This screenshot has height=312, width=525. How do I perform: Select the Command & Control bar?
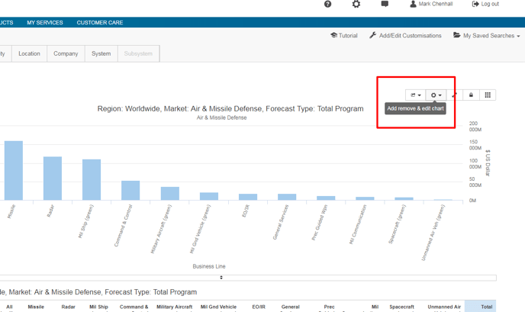[x=130, y=191]
